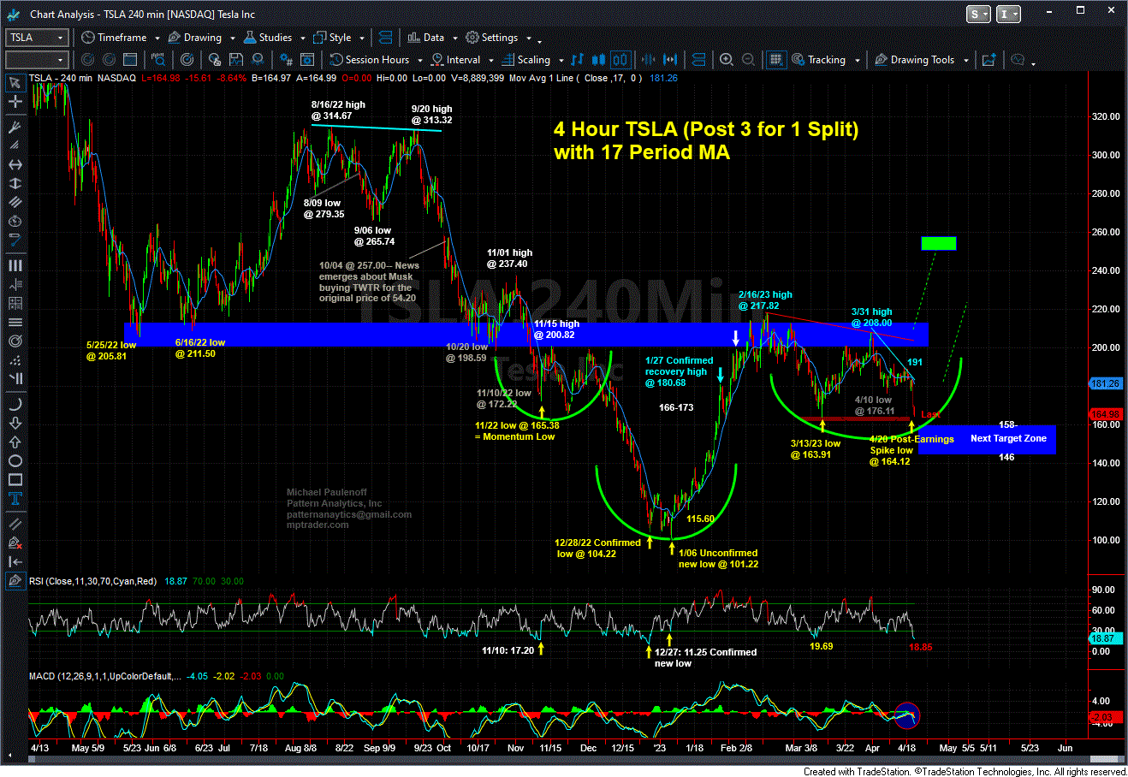Expand the Drawing Tools dropdown arrow
This screenshot has height=777, width=1128.
(965, 61)
